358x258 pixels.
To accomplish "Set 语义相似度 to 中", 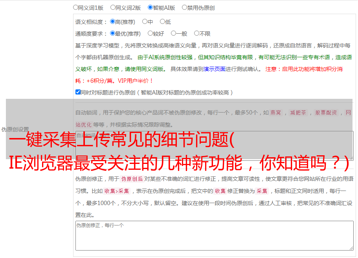I will click(x=145, y=22).
